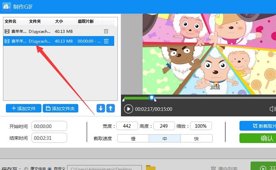276x170 pixels.
Task: Set capture speed to 快
Action: (196, 139)
